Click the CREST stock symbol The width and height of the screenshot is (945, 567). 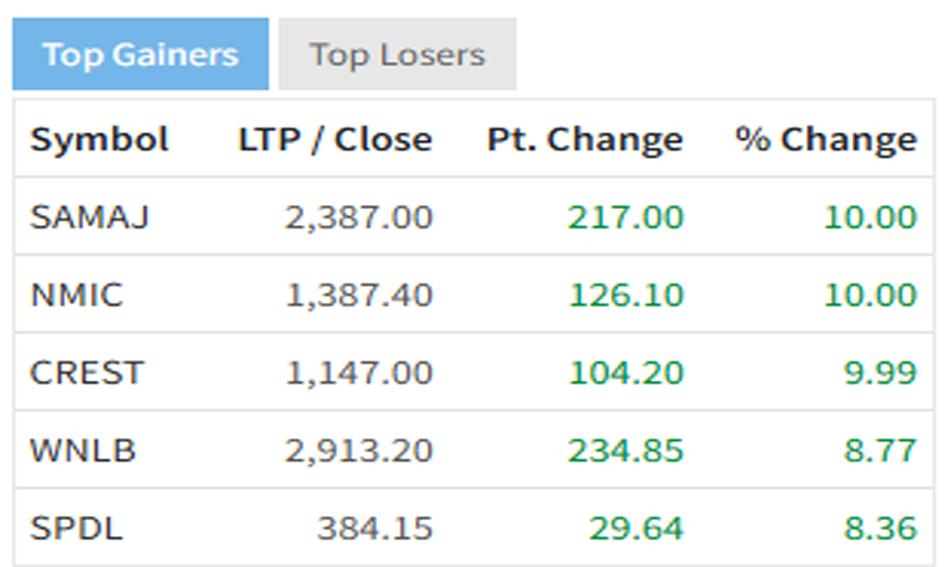pos(87,372)
